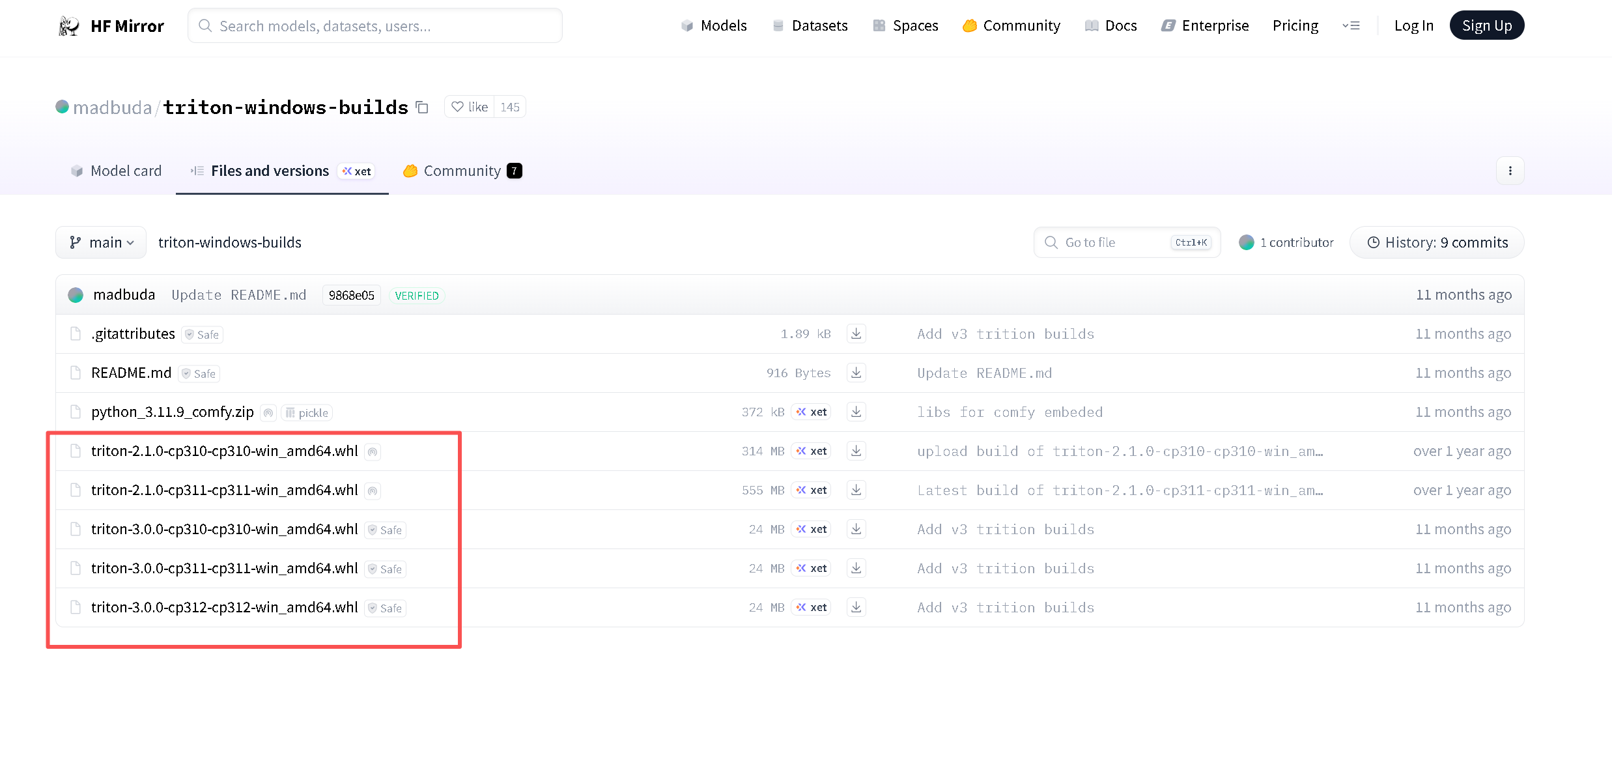
Task: Like the triton-windows-builds repository
Action: [x=470, y=107]
